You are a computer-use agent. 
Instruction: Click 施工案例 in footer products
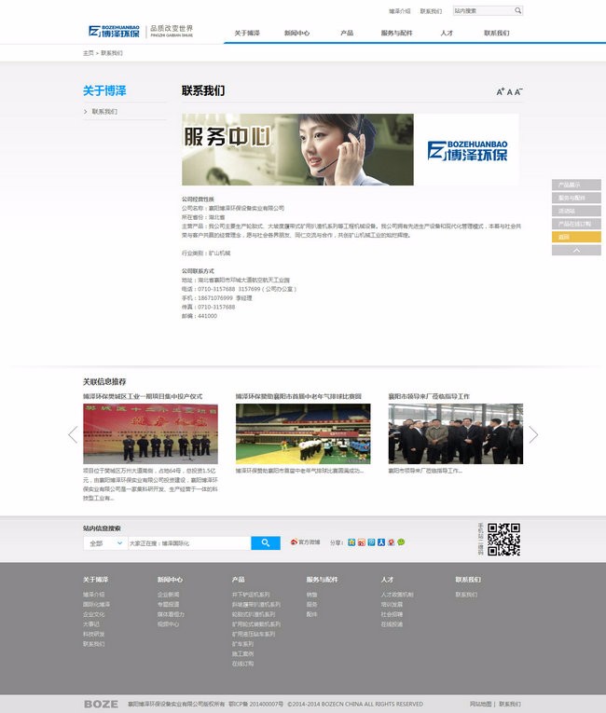pos(242,654)
